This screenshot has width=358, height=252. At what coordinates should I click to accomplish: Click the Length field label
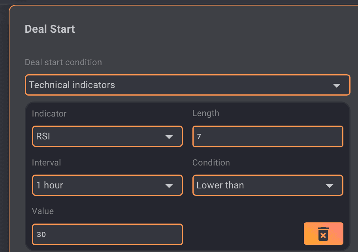pos(205,113)
